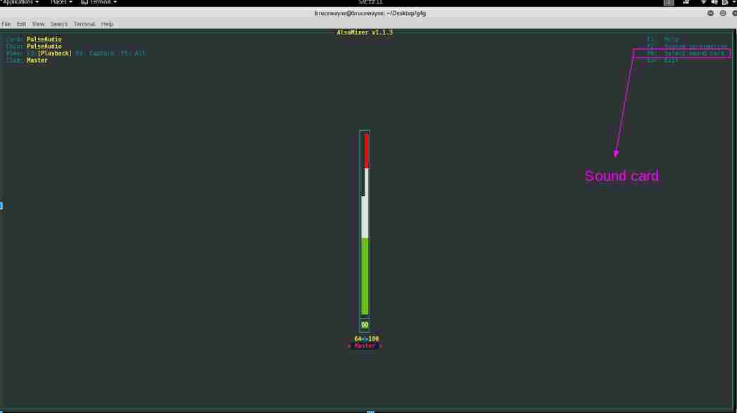Open the Search menu

[58, 24]
